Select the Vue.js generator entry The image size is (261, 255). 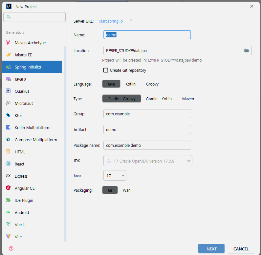(32, 225)
